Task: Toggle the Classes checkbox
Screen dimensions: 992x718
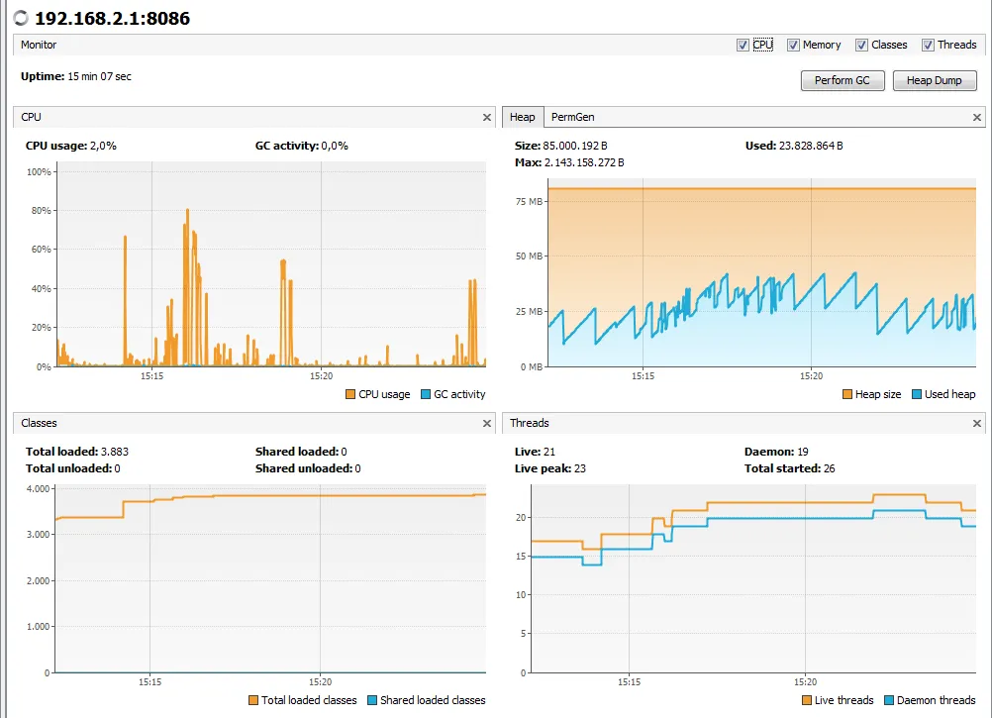Action: pos(861,45)
